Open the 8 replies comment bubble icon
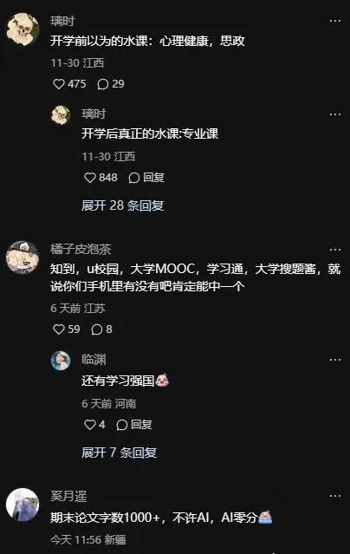The width and height of the screenshot is (350, 554). pos(97,329)
